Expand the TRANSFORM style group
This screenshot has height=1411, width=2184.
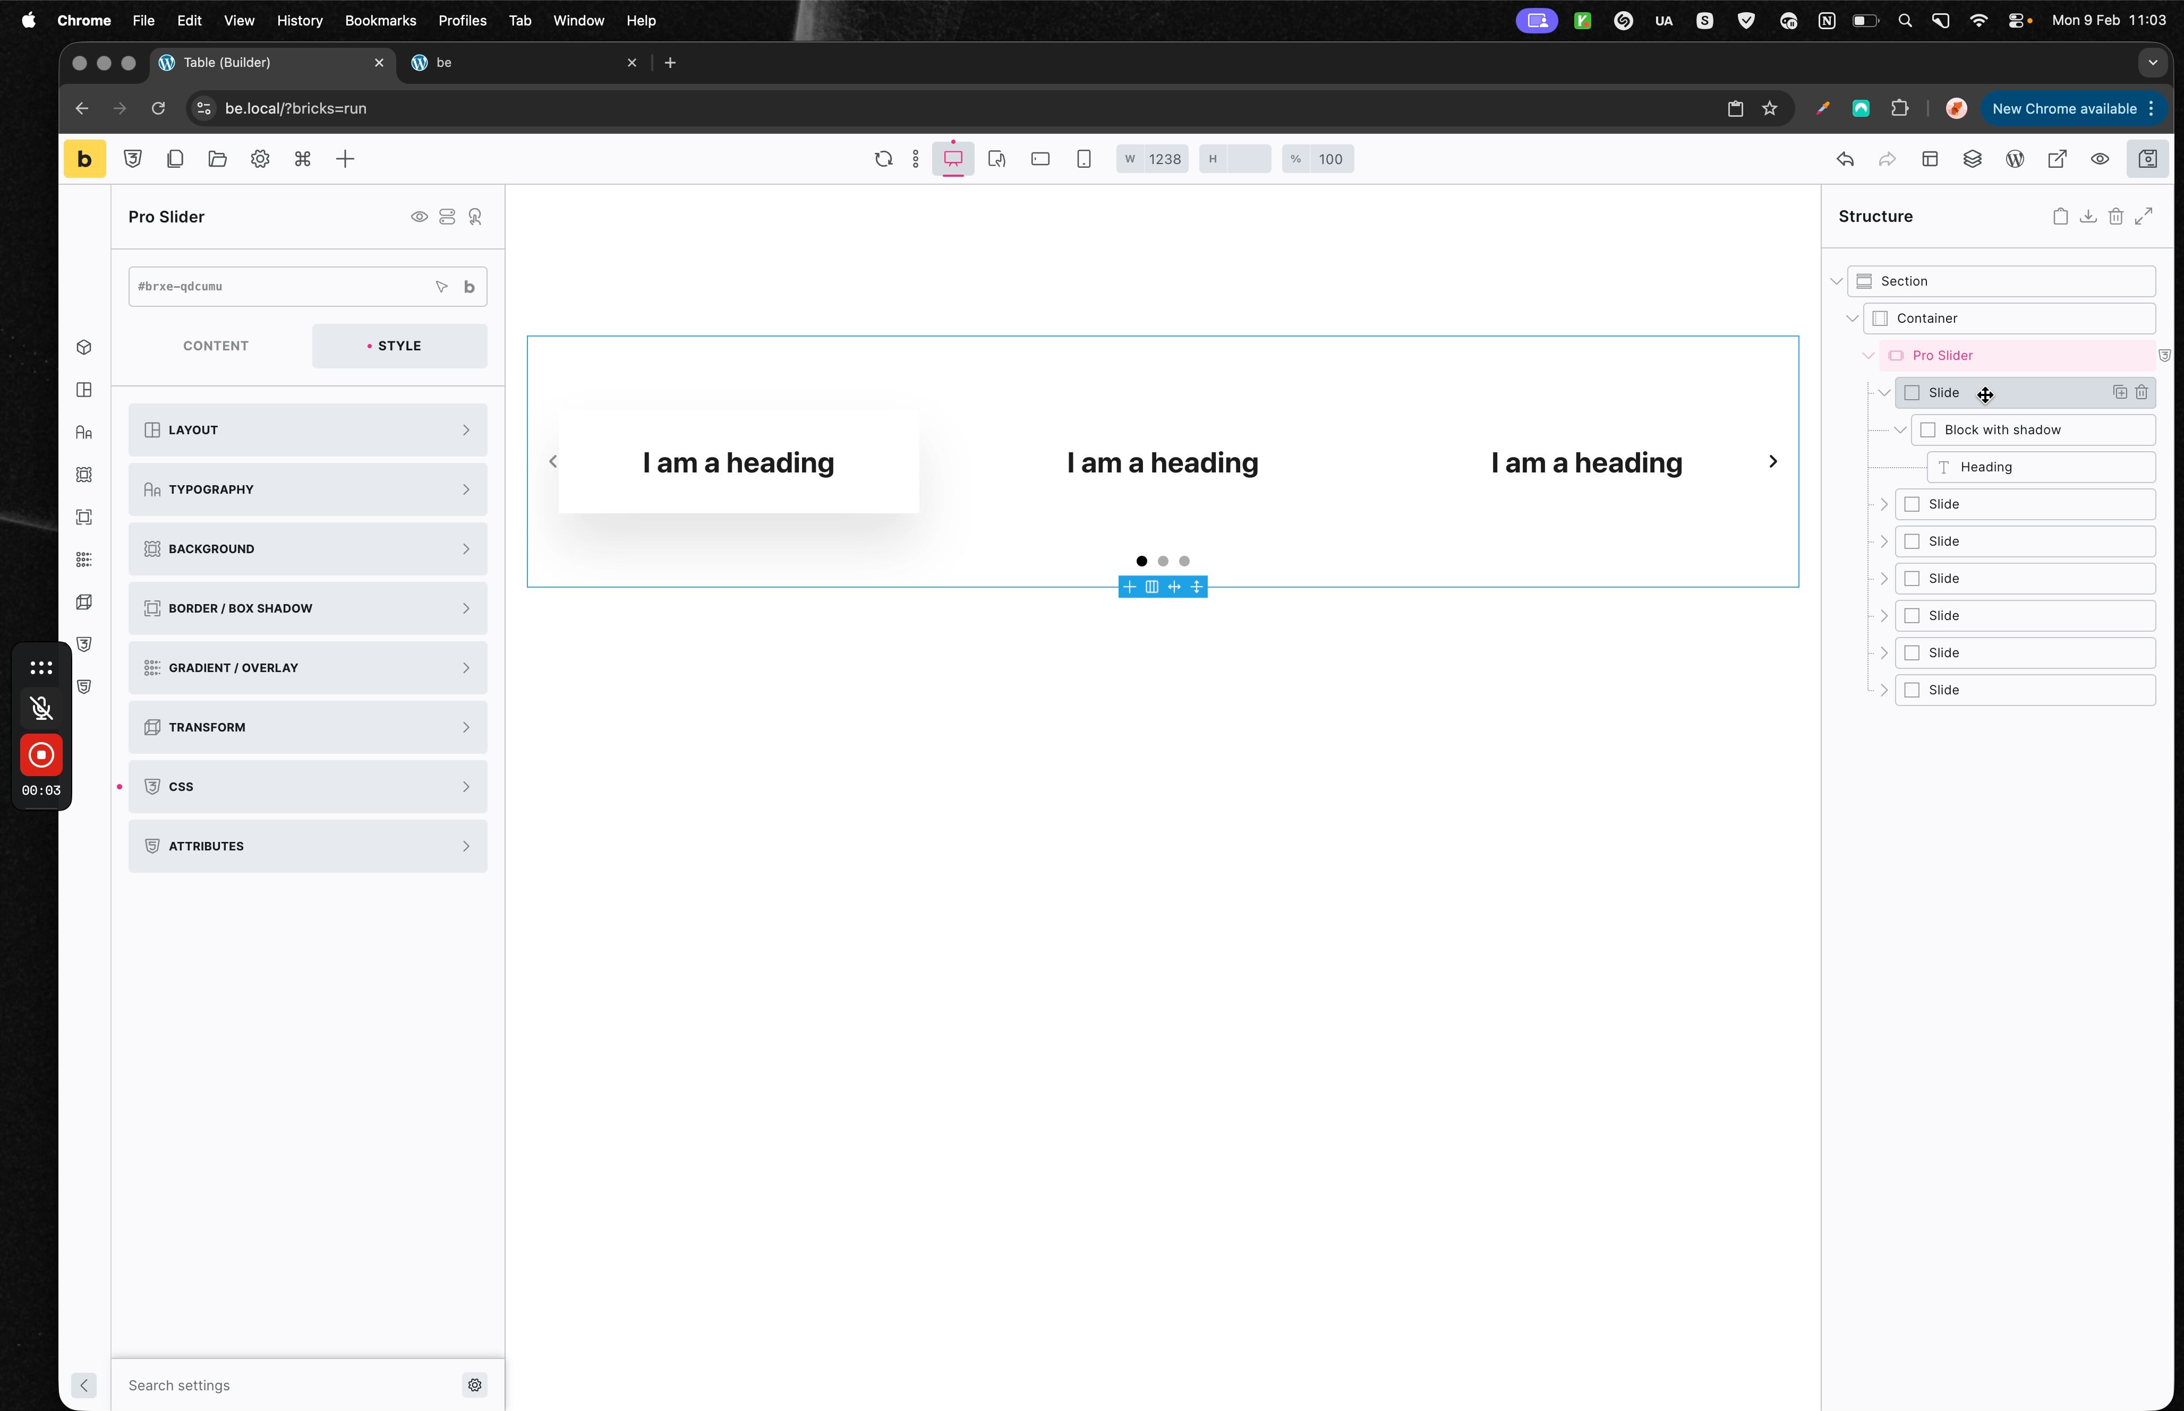[x=308, y=727]
